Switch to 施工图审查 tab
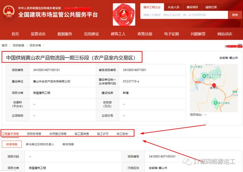This screenshot has width=243, height=172. (x=82, y=134)
